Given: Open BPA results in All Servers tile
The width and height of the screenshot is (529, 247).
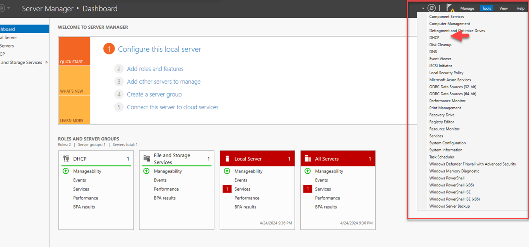Looking at the screenshot, I should pyautogui.click(x=325, y=207).
